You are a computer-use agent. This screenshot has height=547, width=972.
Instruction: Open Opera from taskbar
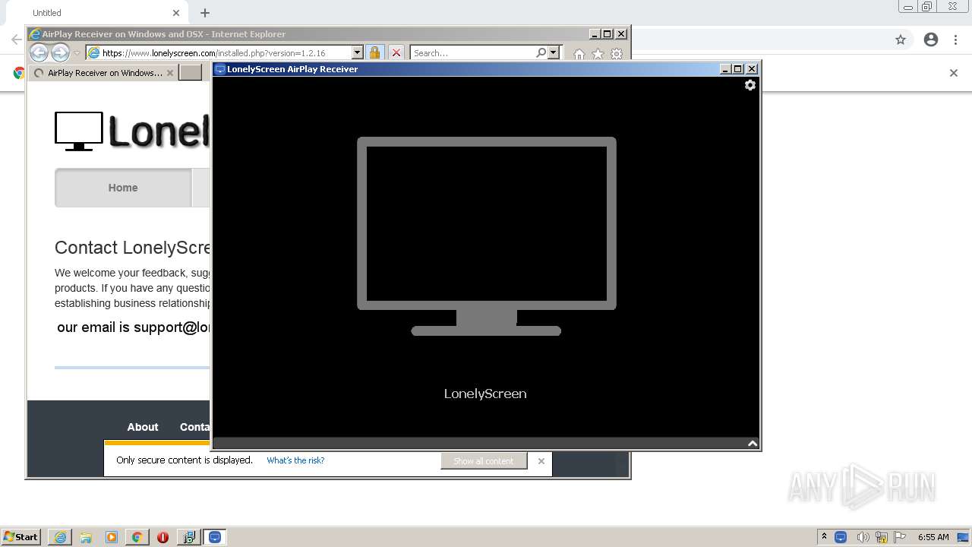[x=163, y=537]
